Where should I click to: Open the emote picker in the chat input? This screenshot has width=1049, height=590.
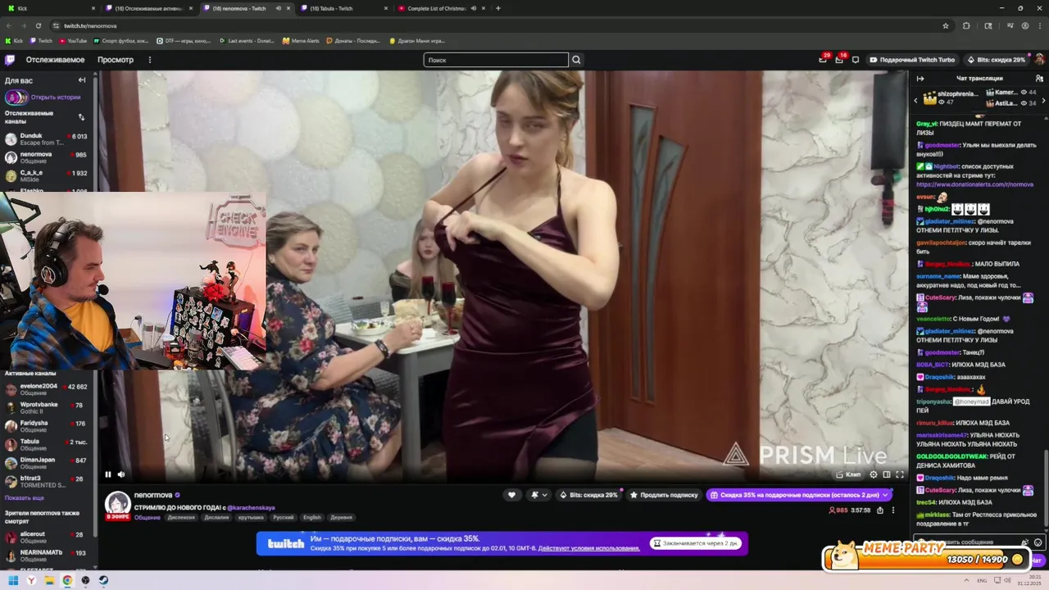(x=1038, y=542)
